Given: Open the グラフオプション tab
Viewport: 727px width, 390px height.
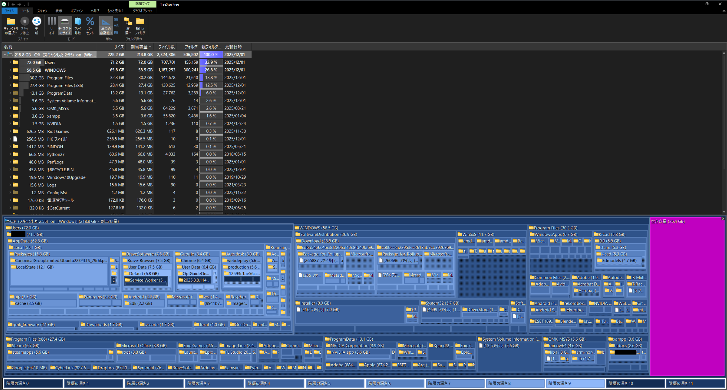Looking at the screenshot, I should point(142,11).
